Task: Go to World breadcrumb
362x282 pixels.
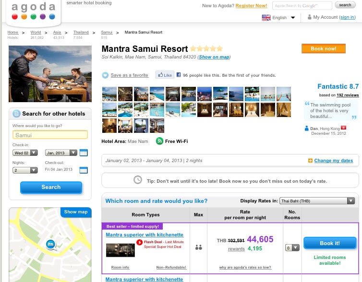Action: tap(36, 32)
